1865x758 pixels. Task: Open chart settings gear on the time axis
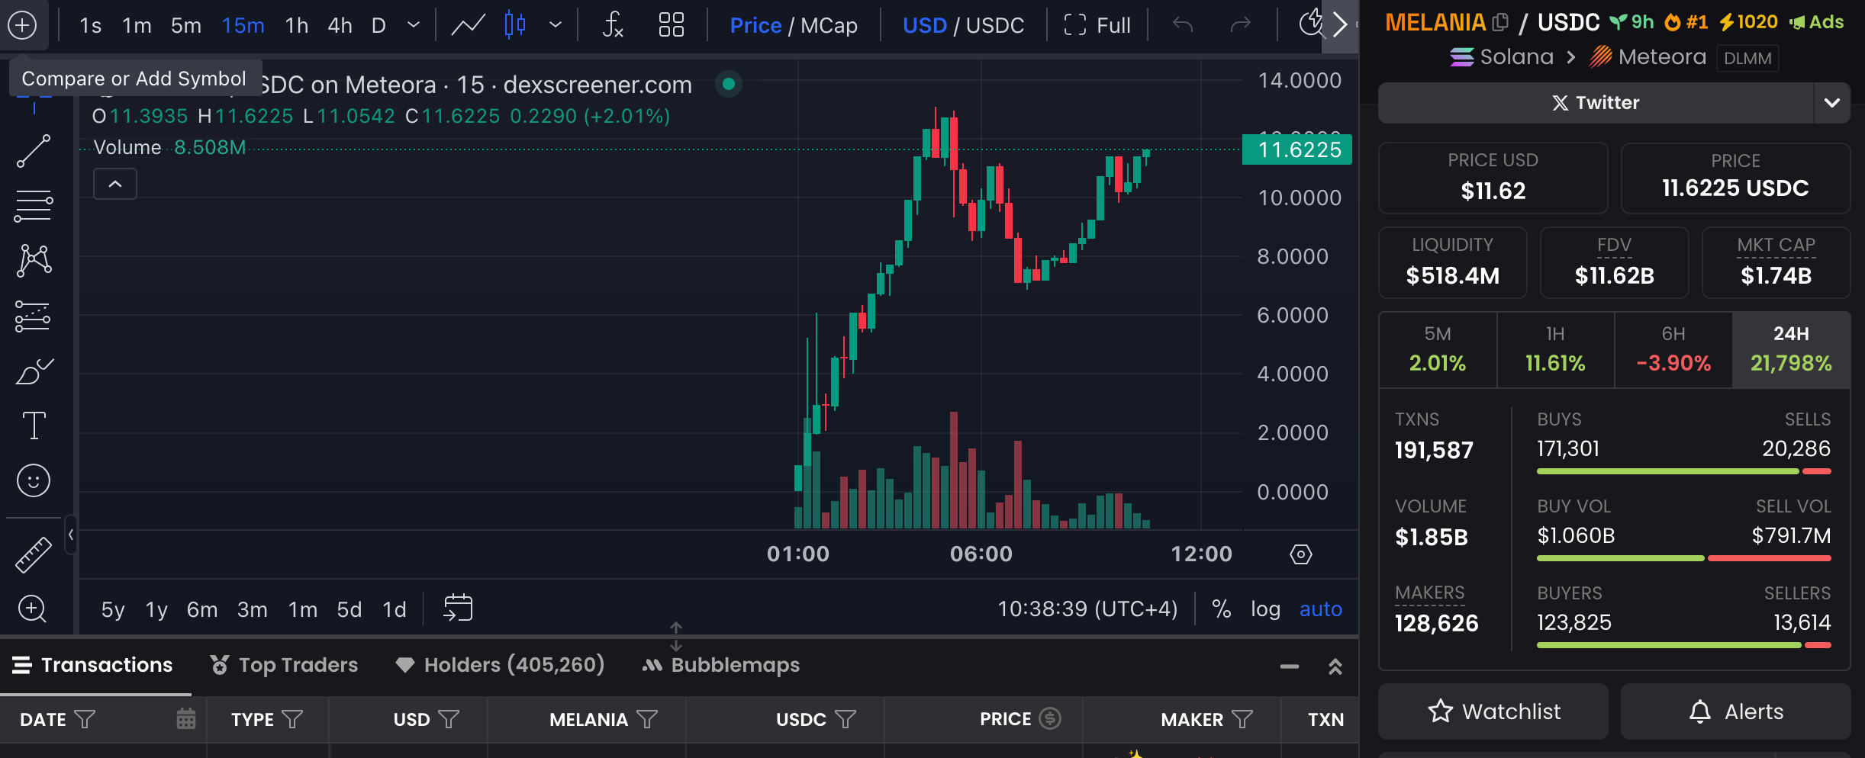pos(1301,554)
